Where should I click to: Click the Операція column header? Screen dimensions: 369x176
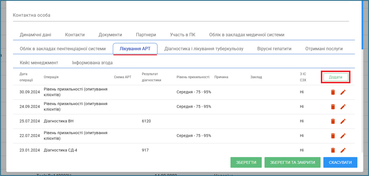point(51,77)
